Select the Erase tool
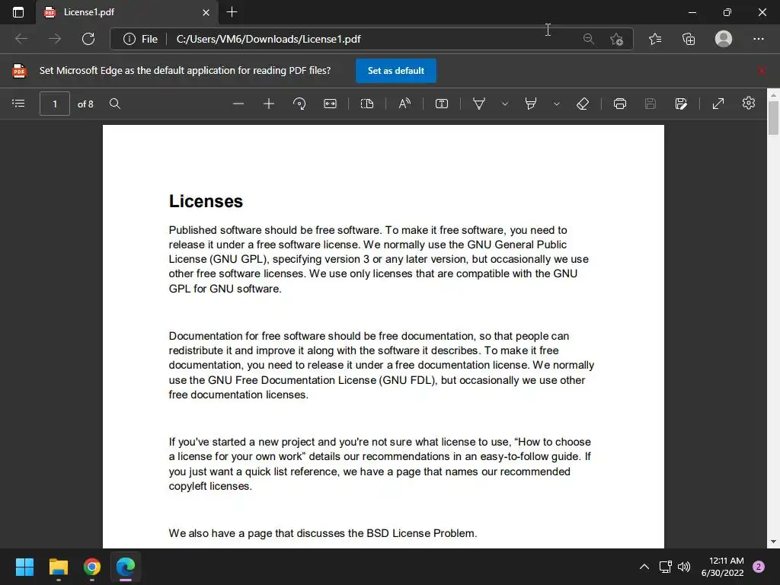 pyautogui.click(x=583, y=104)
